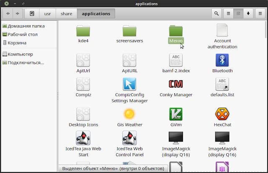This screenshot has width=268, height=173.
Task: Select the Account authentication file
Action: (x=222, y=30)
